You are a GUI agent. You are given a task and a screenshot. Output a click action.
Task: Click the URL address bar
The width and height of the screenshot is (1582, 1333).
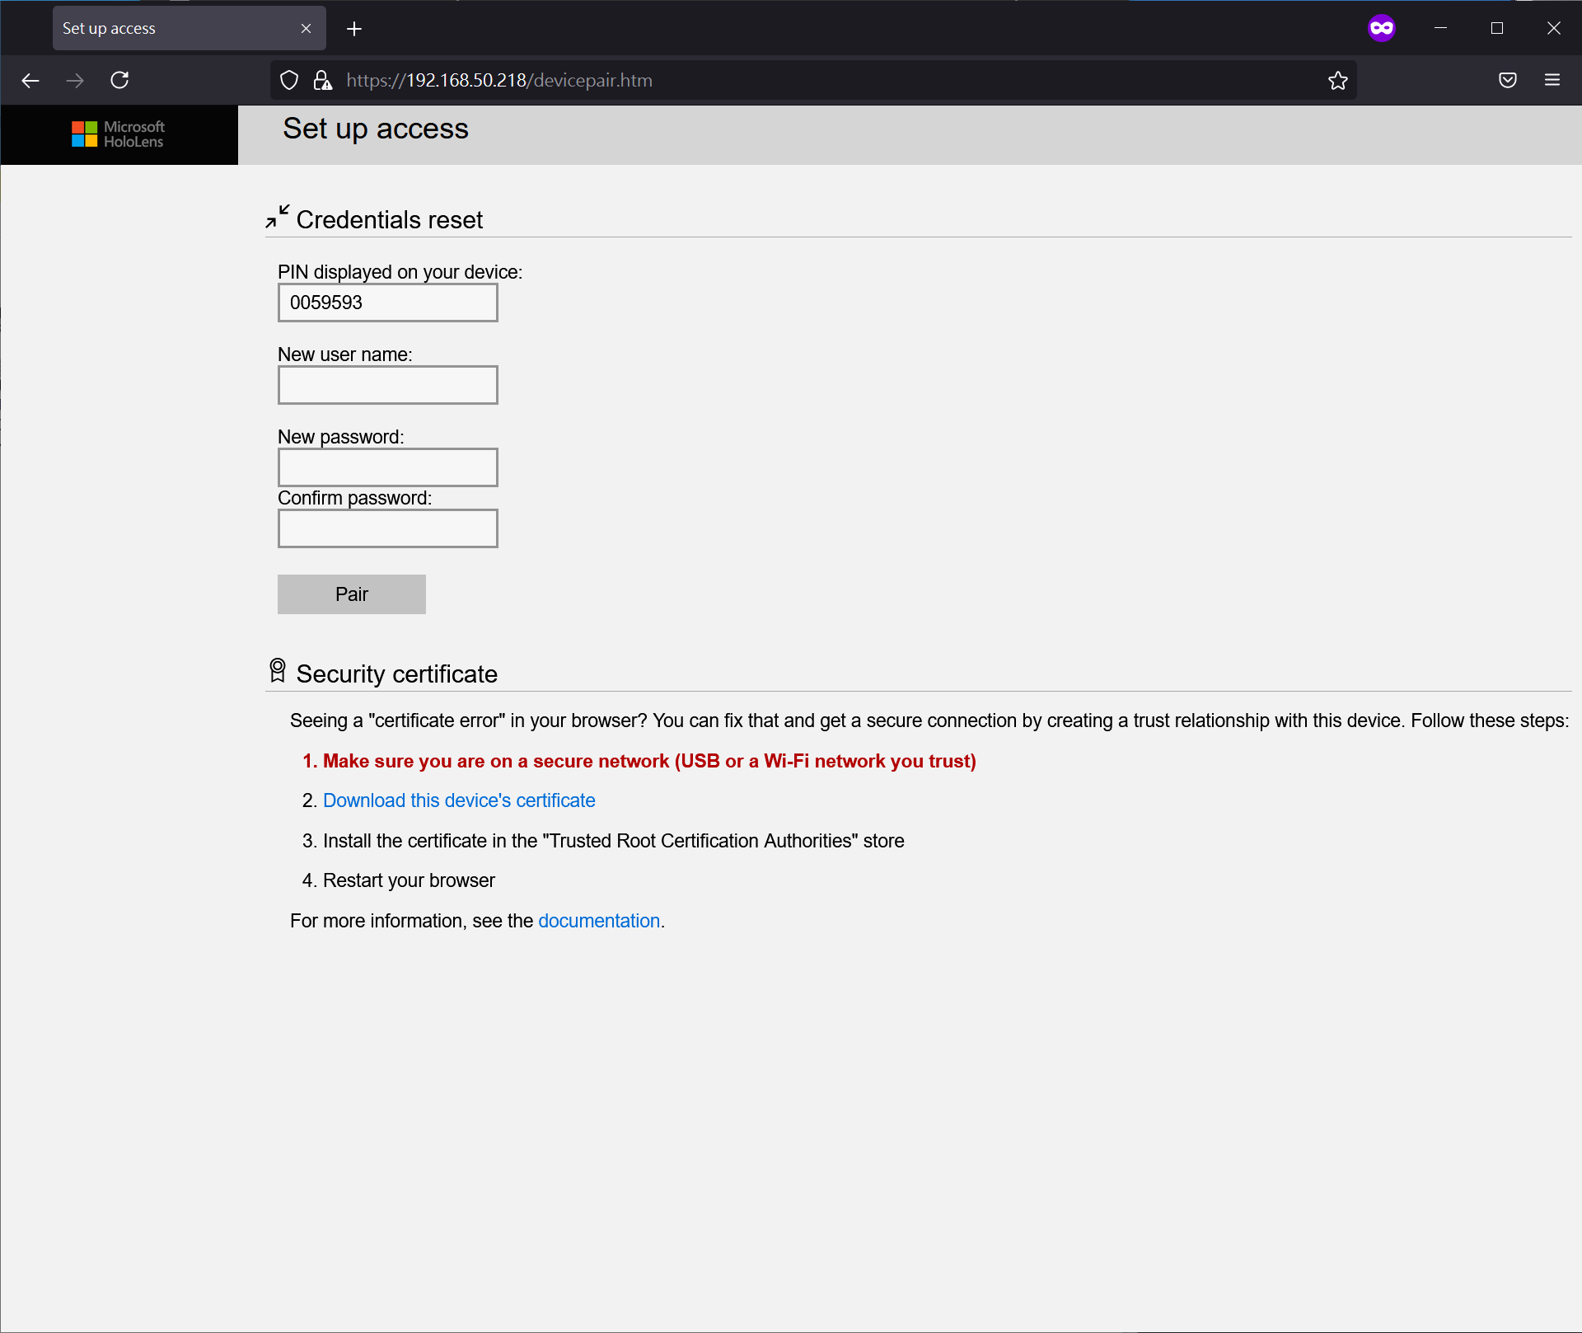tap(824, 80)
